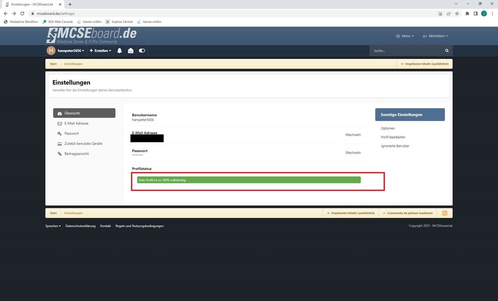The width and height of the screenshot is (498, 301).
Task: Expand the Aktivitäten dropdown
Action: 435,36
